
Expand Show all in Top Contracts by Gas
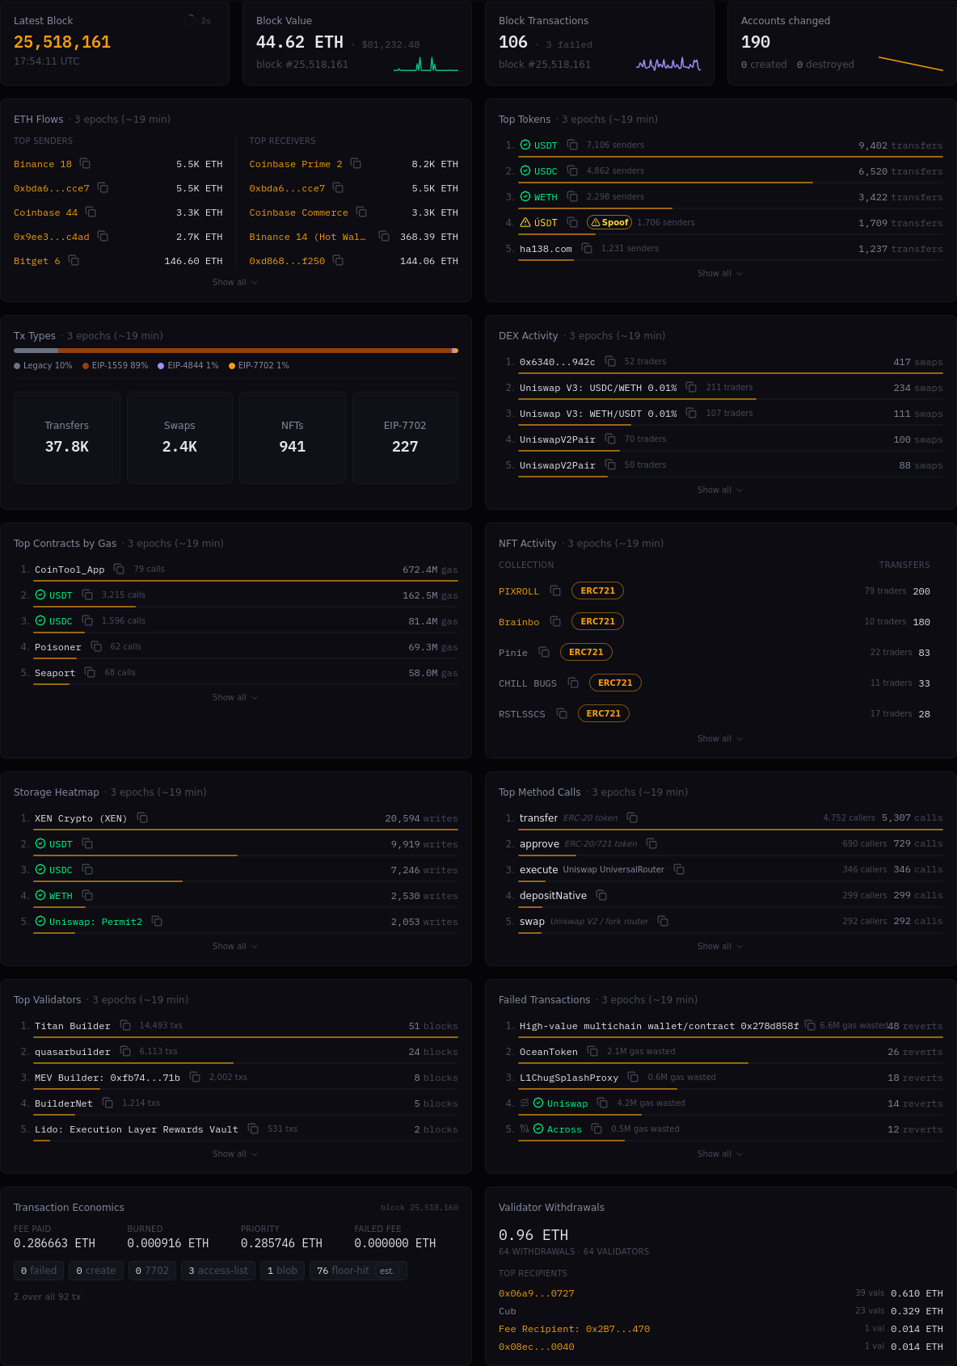(235, 697)
